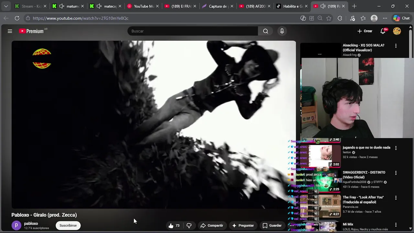The image size is (414, 233).
Task: Open the browser media control icon
Action: coord(353,18)
